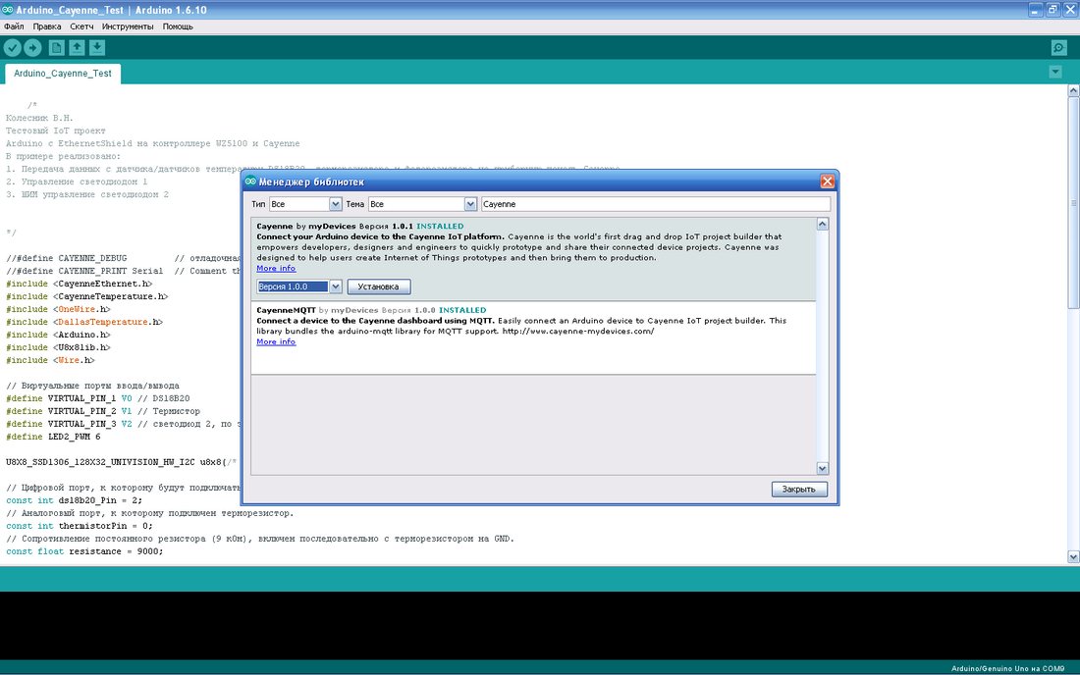Click the #include <DallasTemperature.h> code line

click(84, 322)
